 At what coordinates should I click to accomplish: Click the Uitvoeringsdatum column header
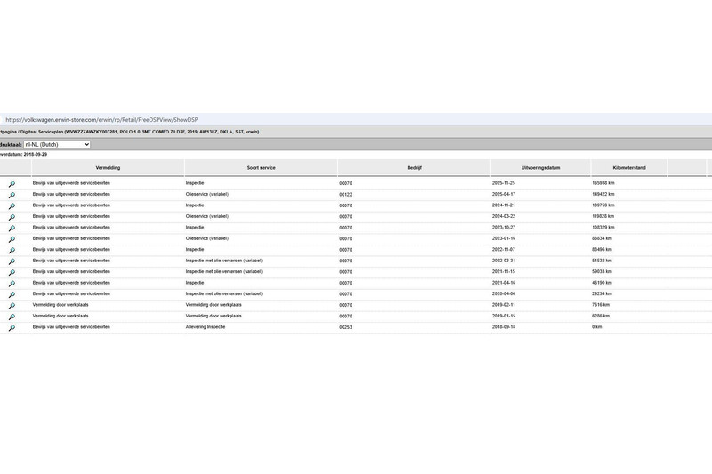coord(539,167)
